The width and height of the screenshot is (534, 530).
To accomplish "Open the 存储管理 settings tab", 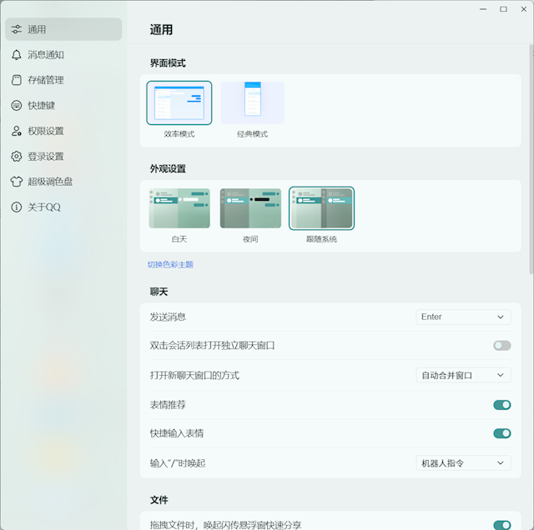I will pyautogui.click(x=46, y=80).
